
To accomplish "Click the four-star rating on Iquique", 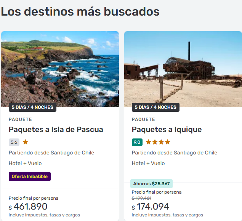I will [x=158, y=142].
